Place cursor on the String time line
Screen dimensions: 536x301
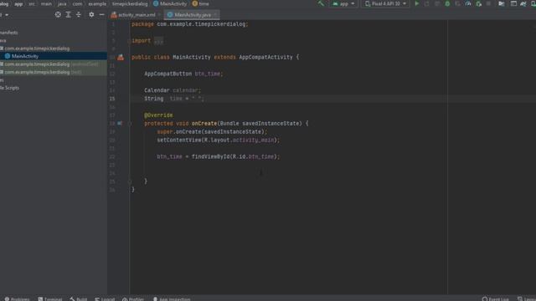pyautogui.click(x=174, y=99)
